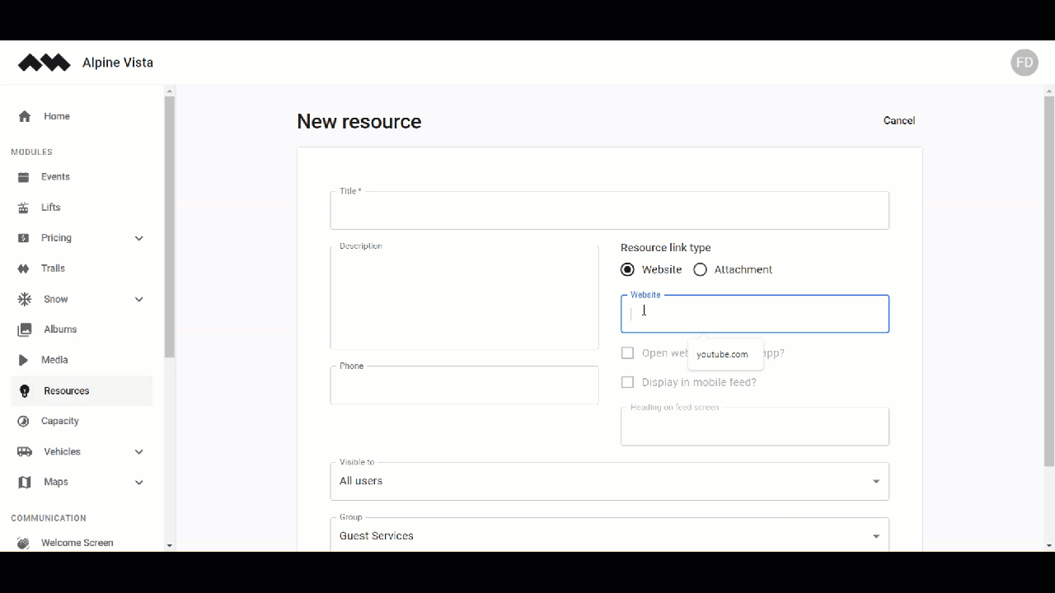Image resolution: width=1055 pixels, height=593 pixels.
Task: Click the Vehicles bus icon
Action: [25, 451]
